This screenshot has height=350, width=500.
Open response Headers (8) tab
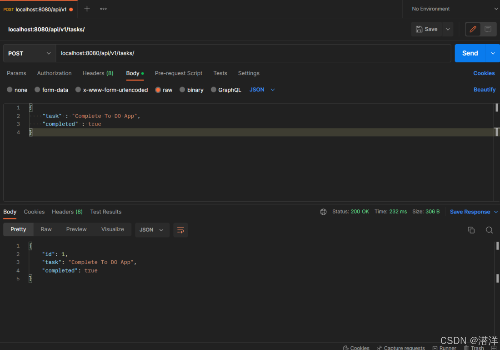click(67, 212)
